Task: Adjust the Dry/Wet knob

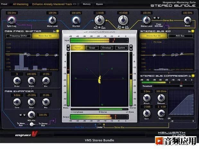Action: click(x=76, y=20)
